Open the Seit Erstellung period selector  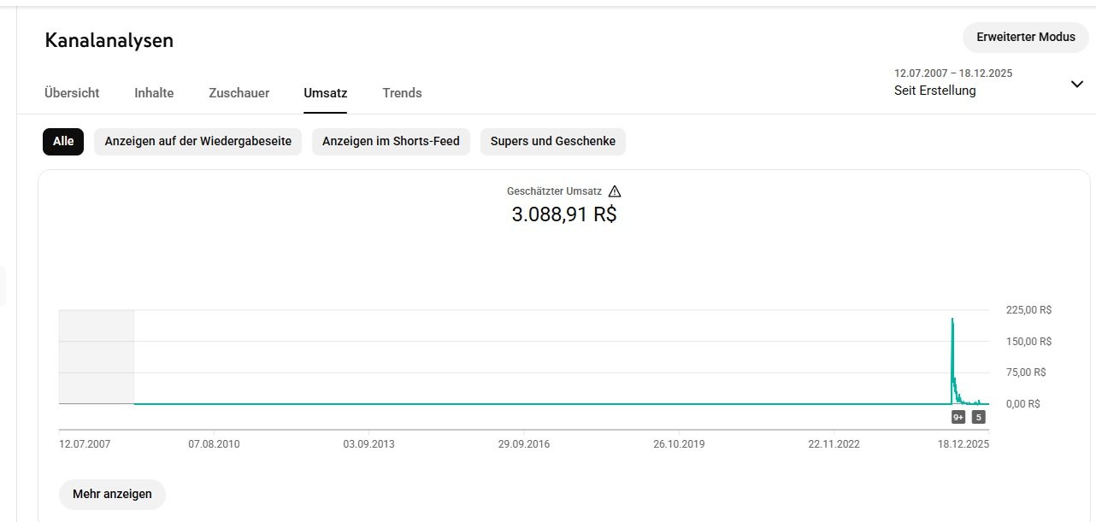point(934,91)
